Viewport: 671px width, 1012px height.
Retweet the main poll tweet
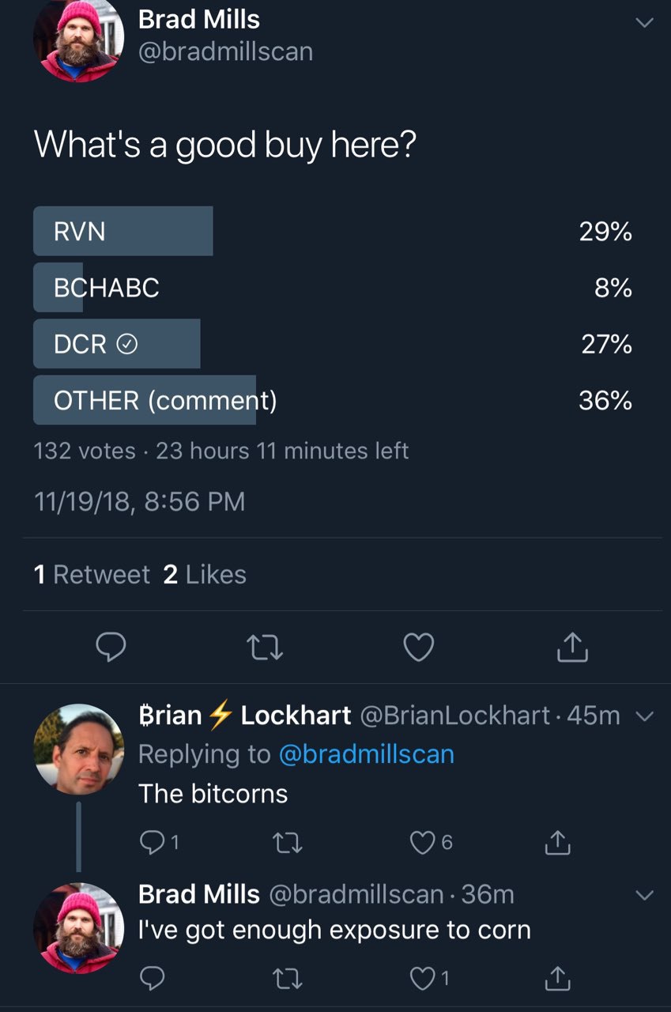point(265,648)
